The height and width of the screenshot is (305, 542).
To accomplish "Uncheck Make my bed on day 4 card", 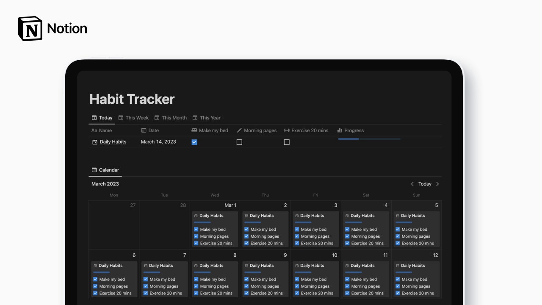I will [x=347, y=230].
